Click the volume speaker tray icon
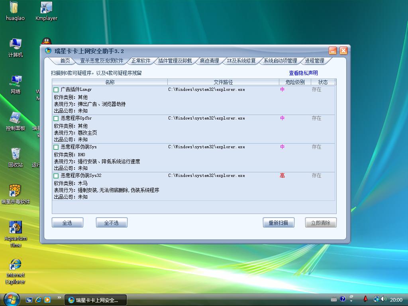Screen dimensions: 408x306 pos(384,299)
